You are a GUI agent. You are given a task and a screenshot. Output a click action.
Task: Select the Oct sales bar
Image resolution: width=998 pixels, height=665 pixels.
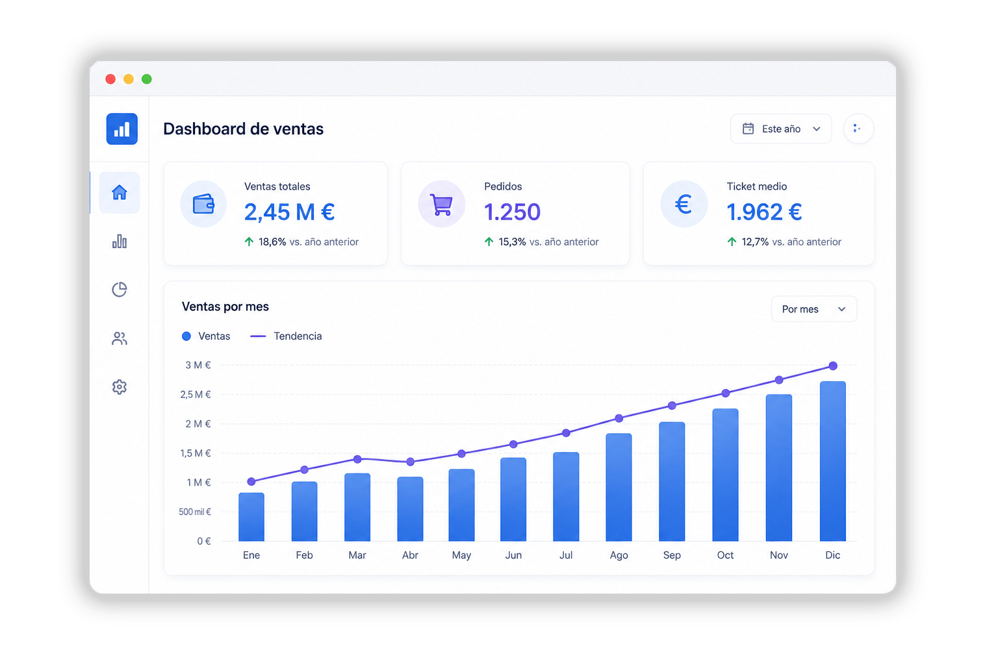click(x=725, y=475)
